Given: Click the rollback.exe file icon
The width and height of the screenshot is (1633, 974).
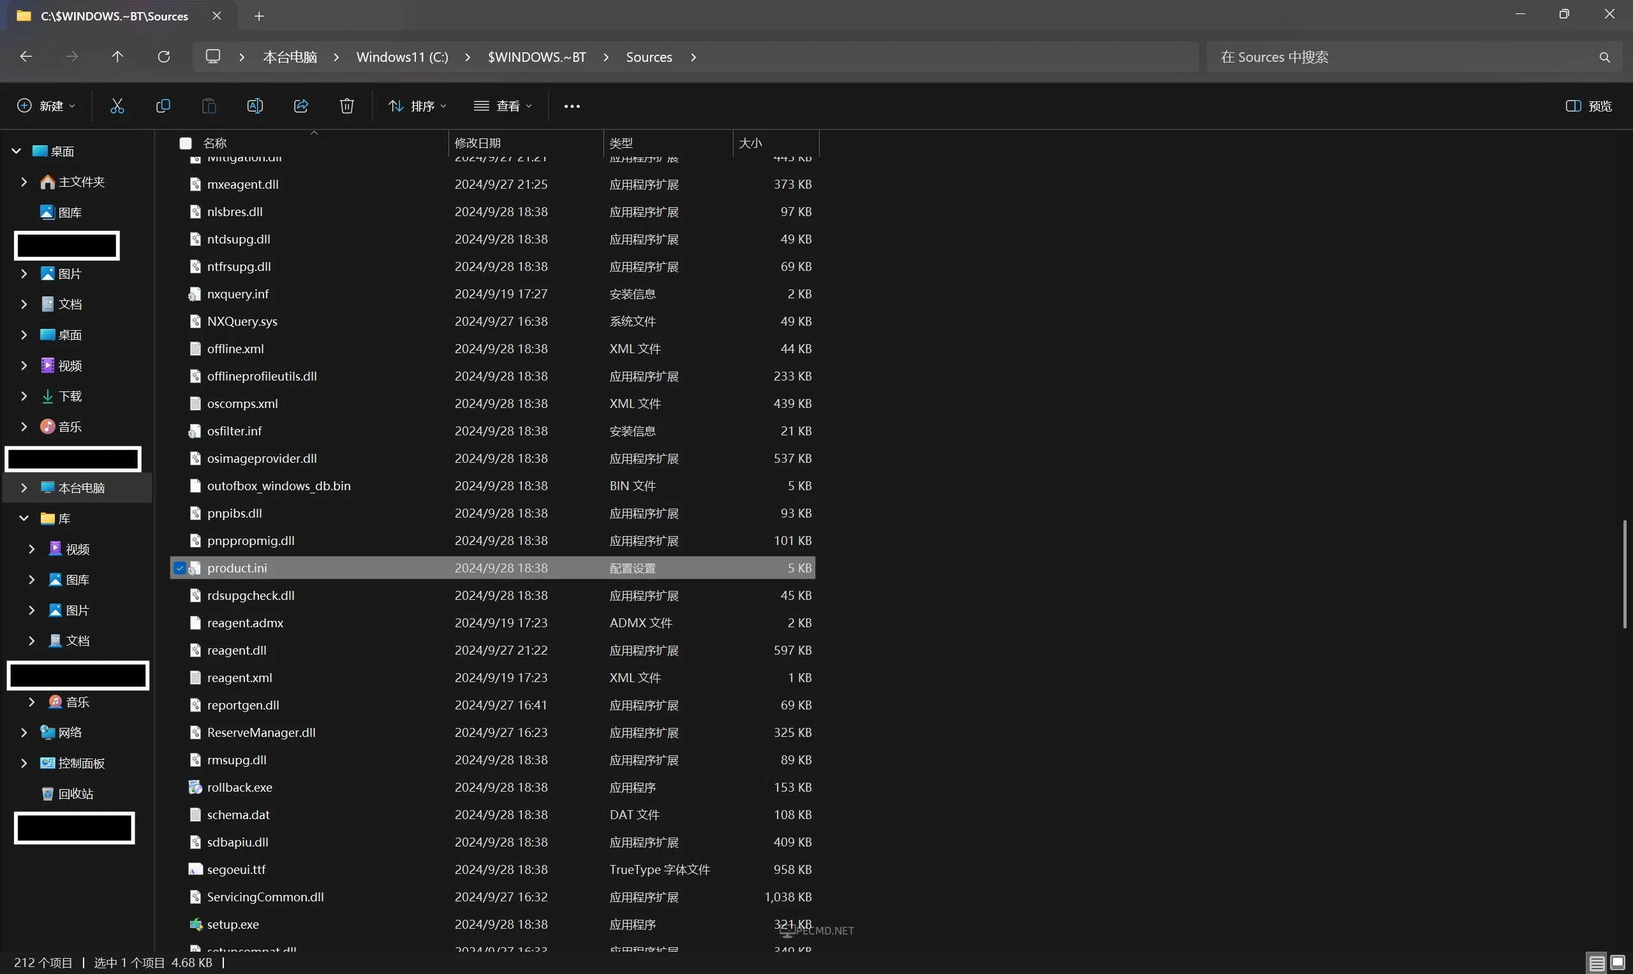Looking at the screenshot, I should [x=195, y=787].
